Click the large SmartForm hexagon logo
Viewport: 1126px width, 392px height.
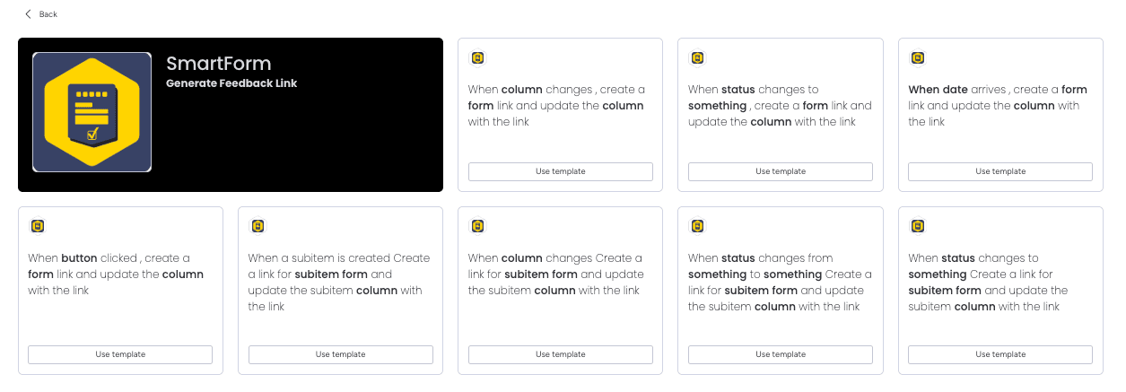(92, 112)
